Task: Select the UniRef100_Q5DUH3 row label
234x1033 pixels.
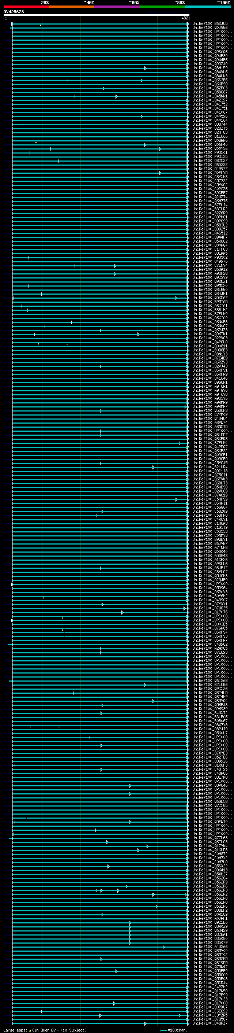Action: [x=210, y=411]
